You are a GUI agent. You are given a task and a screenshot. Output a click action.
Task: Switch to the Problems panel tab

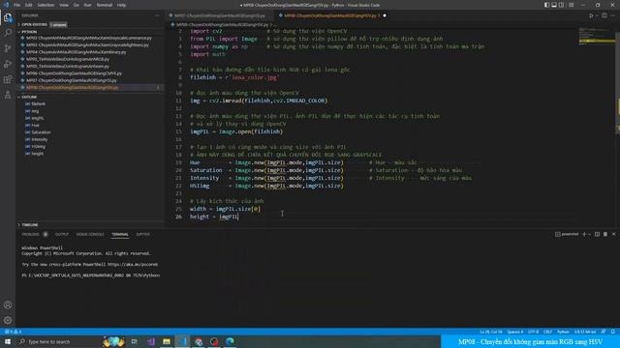(x=30, y=234)
